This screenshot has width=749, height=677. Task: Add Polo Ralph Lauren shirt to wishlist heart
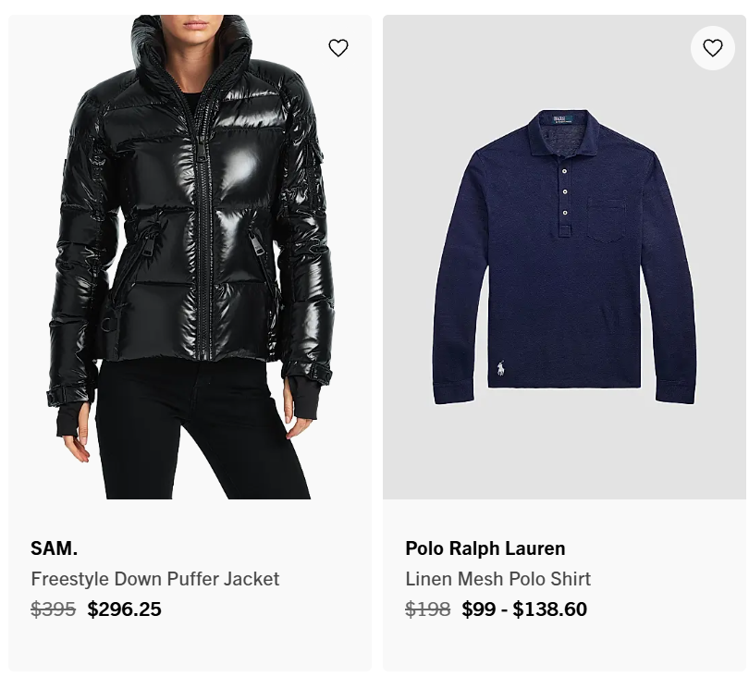(712, 48)
